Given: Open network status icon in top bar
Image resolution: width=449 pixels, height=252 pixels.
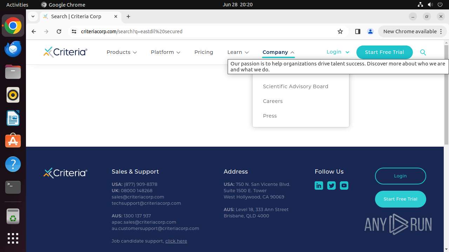Looking at the screenshot, I should (420, 5).
